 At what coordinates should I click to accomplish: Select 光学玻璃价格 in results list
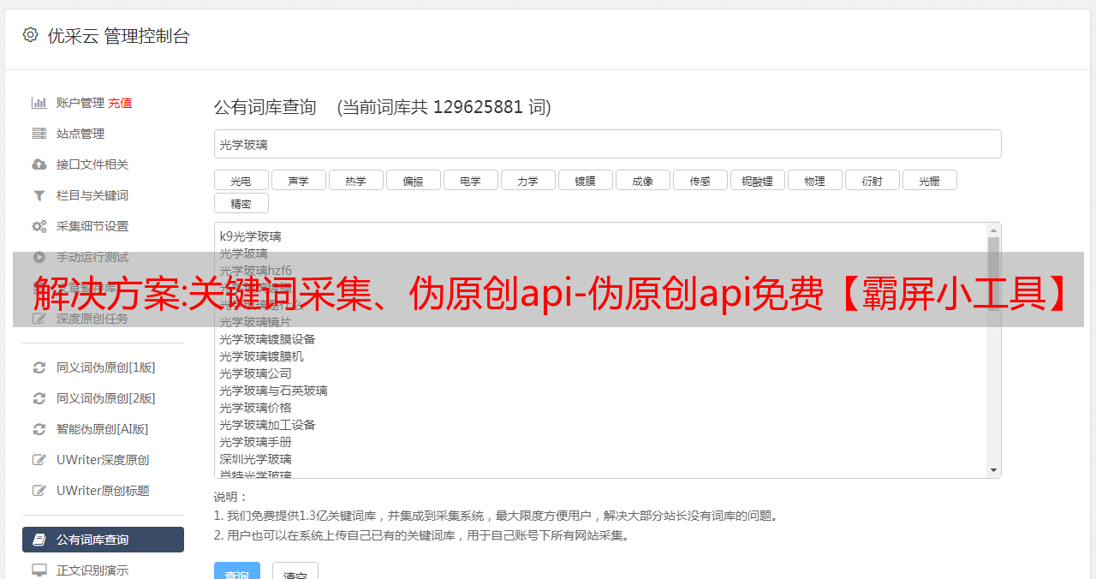[255, 408]
